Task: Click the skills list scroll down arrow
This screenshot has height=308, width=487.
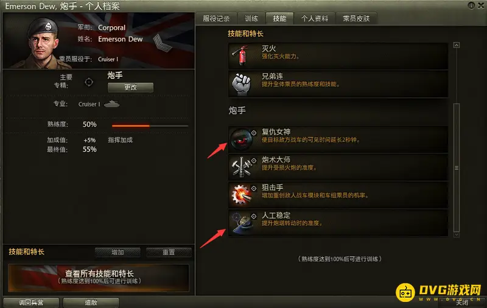Action: point(456,235)
